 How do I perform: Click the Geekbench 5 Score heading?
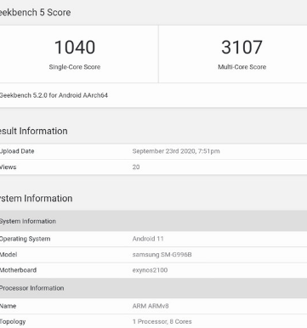click(35, 13)
